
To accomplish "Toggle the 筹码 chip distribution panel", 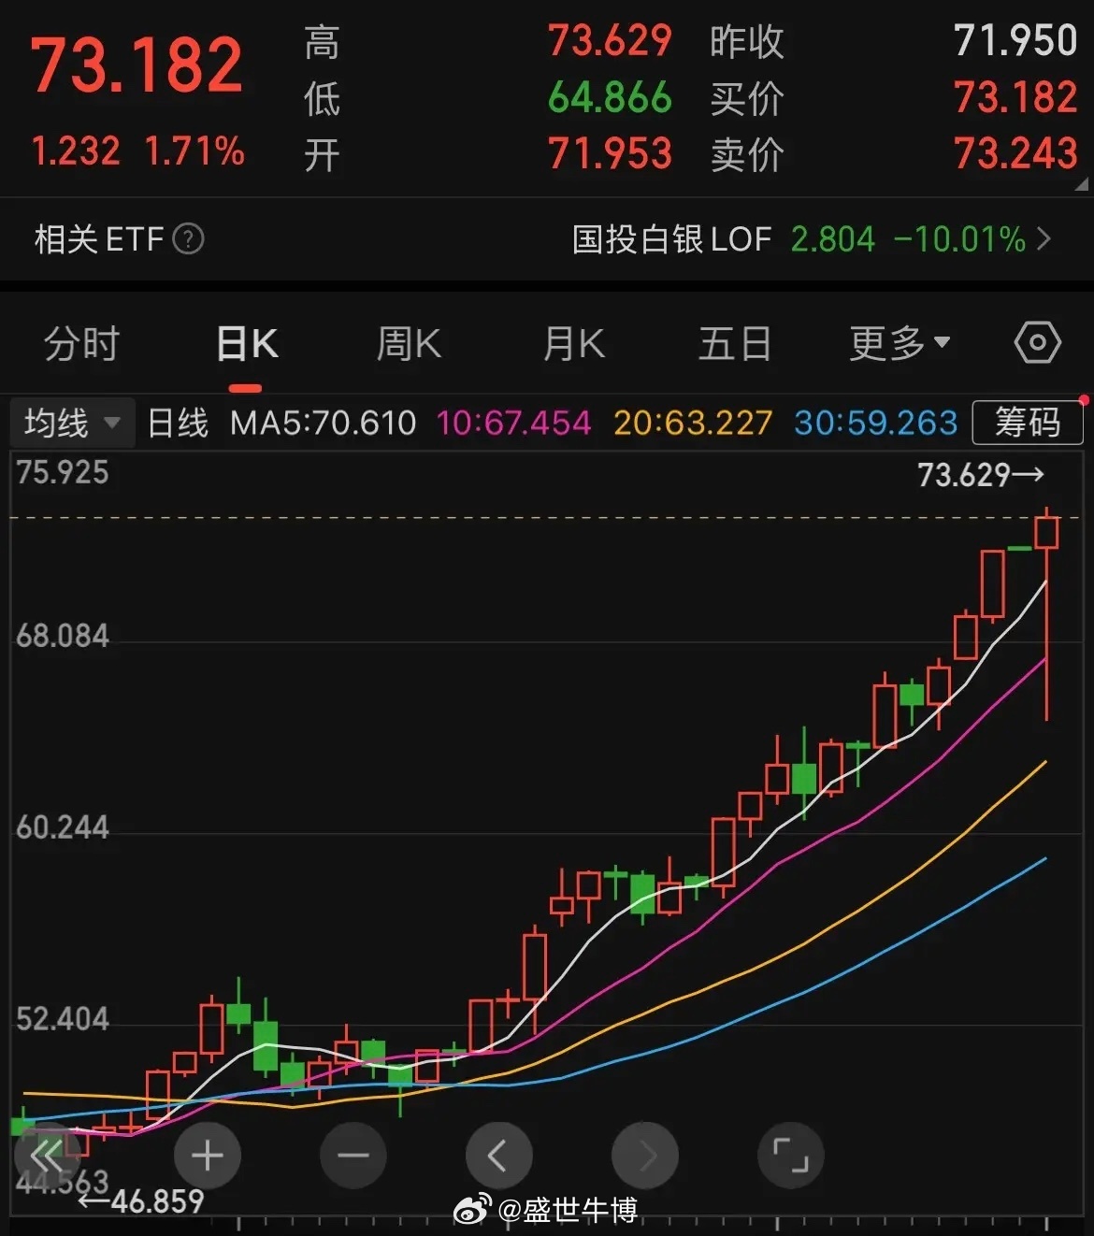I will (1028, 423).
